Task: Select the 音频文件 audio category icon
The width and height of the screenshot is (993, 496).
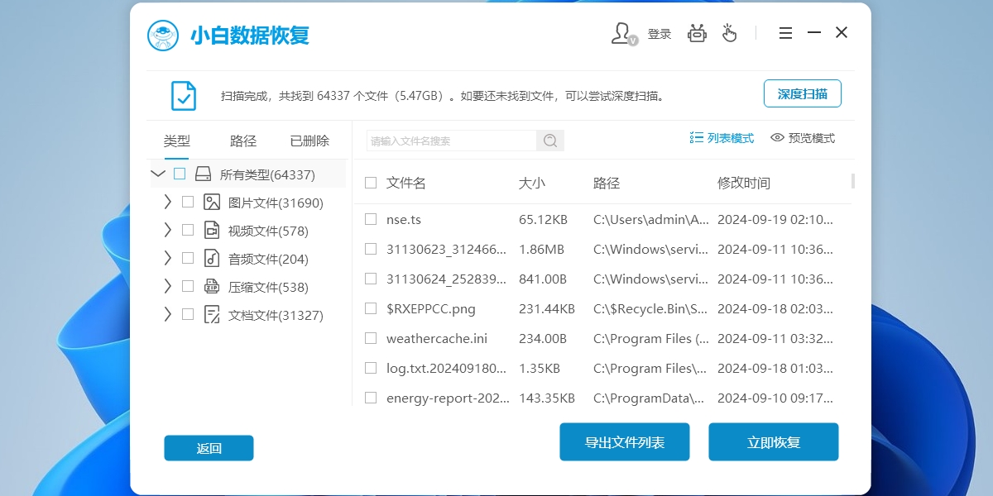Action: [210, 258]
